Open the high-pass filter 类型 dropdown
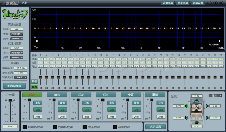 [x=17, y=34]
